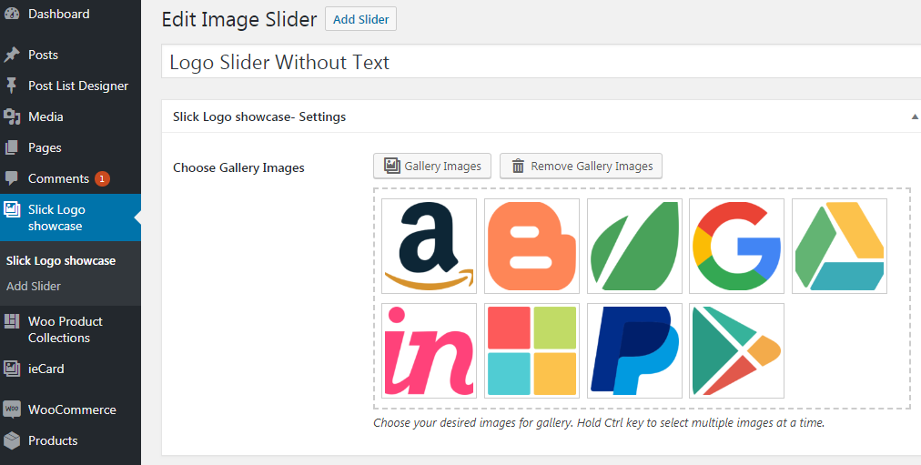The width and height of the screenshot is (921, 465).
Task: Open the Add Slider submenu link
Action: click(34, 286)
